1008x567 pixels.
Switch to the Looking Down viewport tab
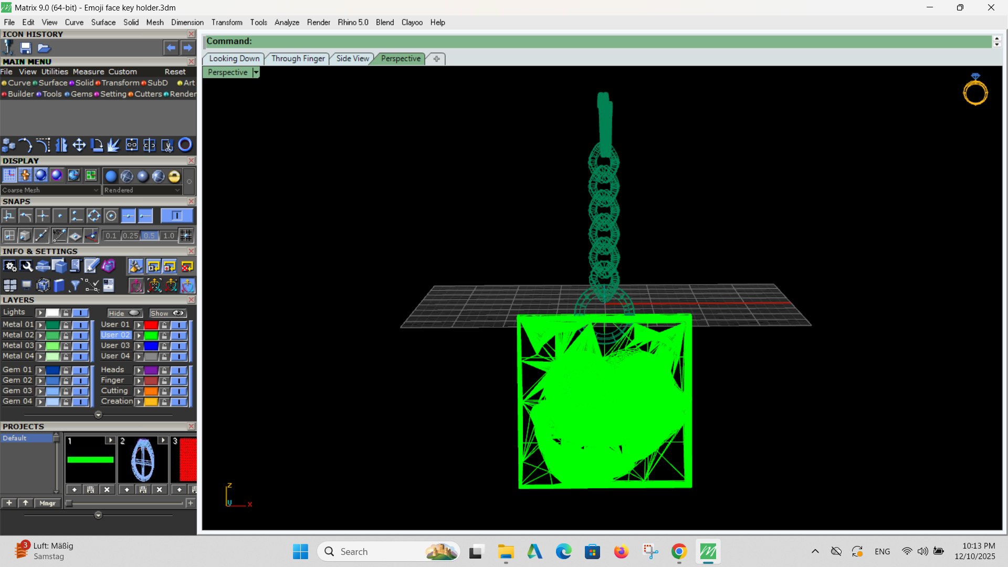click(234, 59)
